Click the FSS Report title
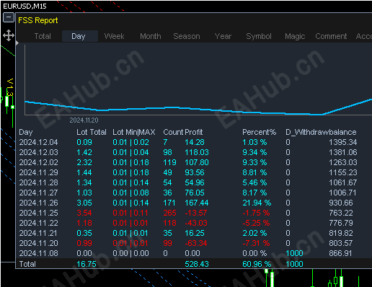Screen dimensions: 372x287 point(38,20)
